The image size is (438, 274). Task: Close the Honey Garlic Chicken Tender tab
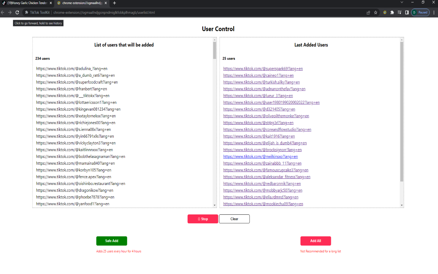point(51,3)
